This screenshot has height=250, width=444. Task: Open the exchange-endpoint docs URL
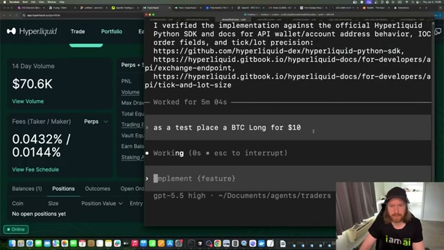pyautogui.click(x=288, y=64)
